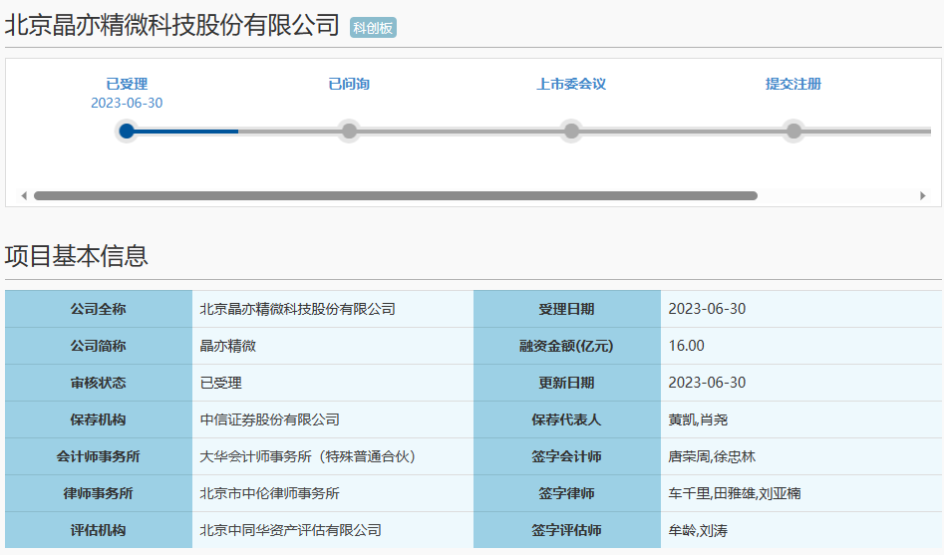The width and height of the screenshot is (944, 555).
Task: Click the blue 已受理 timeline node
Action: (127, 131)
